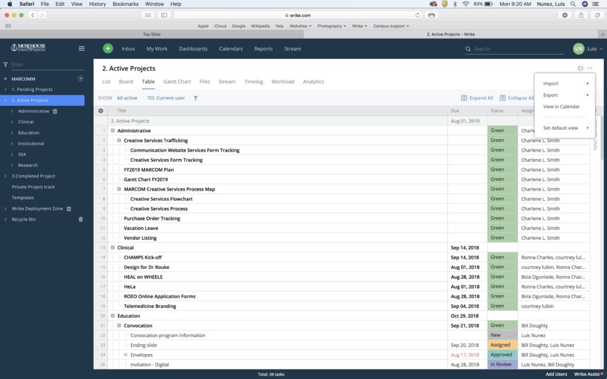Screen dimensions: 607x379
Task: Click Expand All button
Action: 477,98
